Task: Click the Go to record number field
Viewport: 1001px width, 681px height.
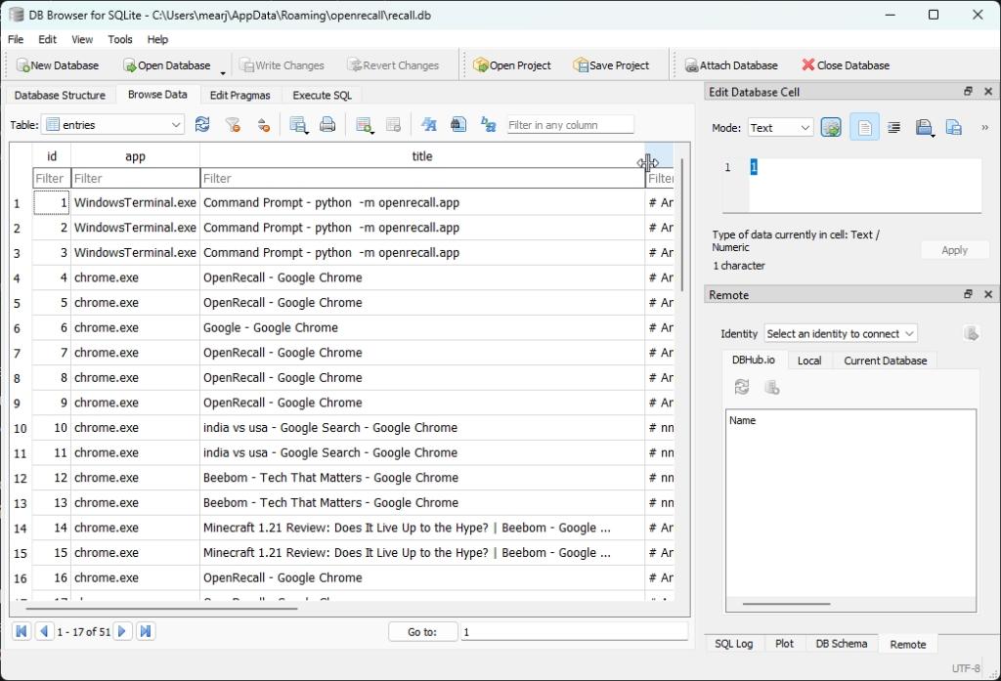Action: tap(574, 632)
